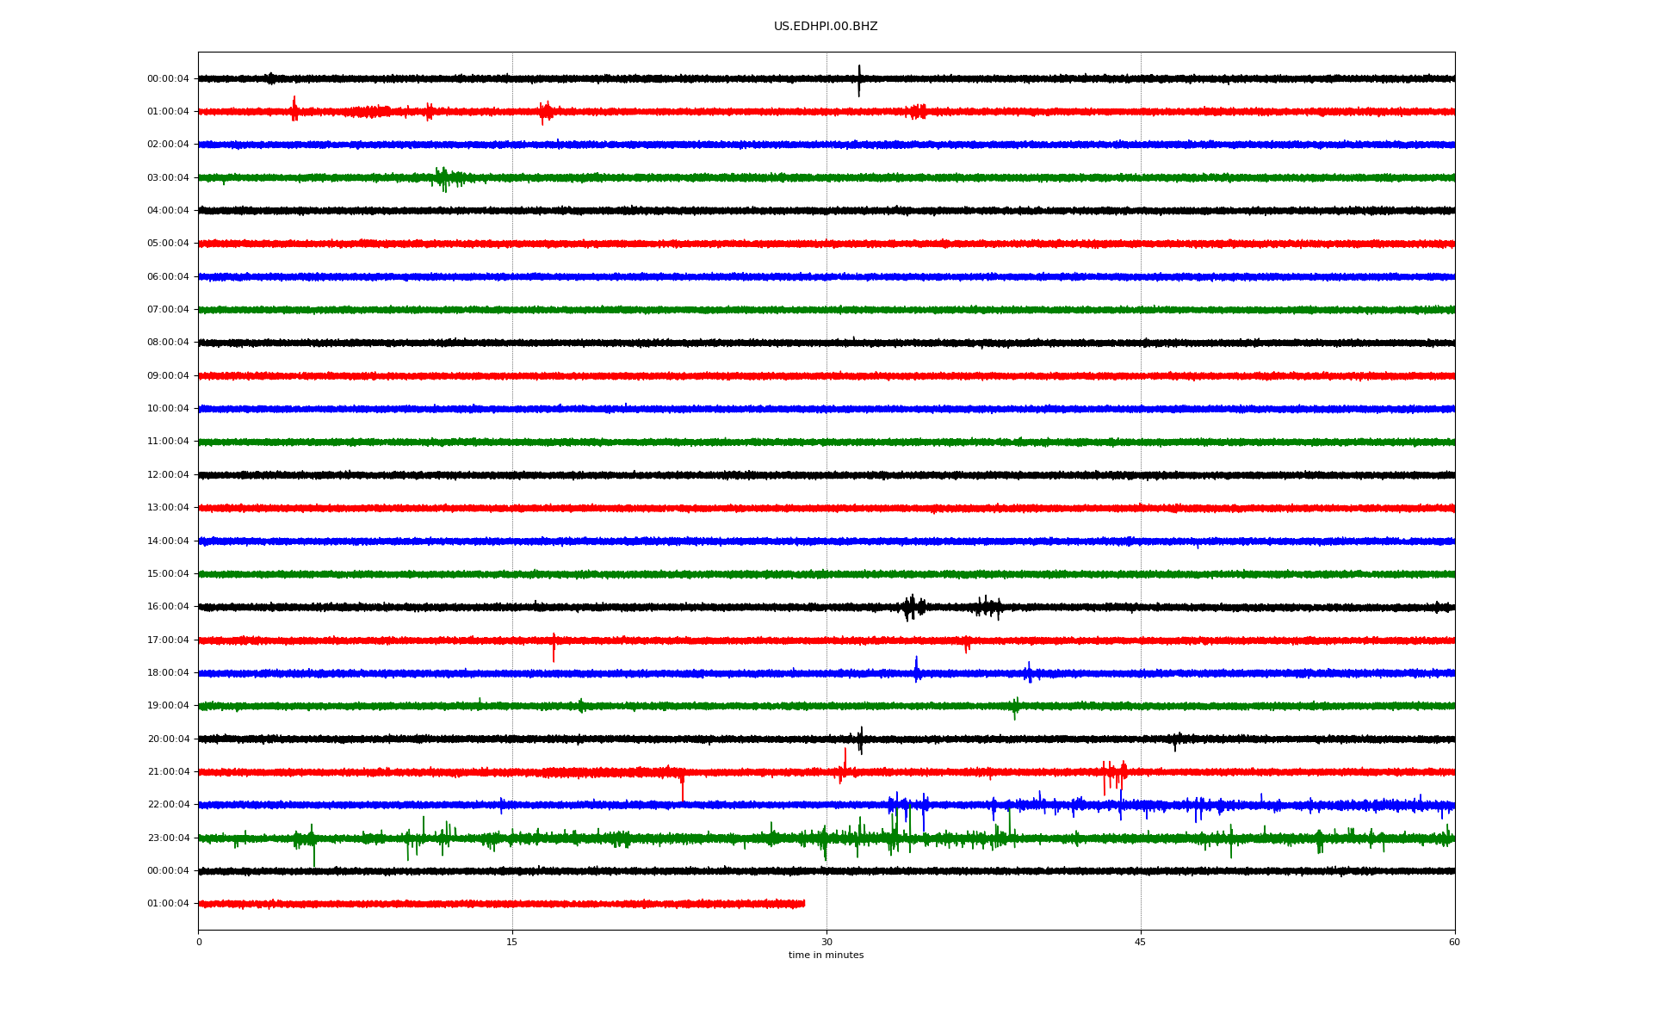Click the black event on 16:00:04 trace
Screen dimensions: 1653x1033
(913, 607)
